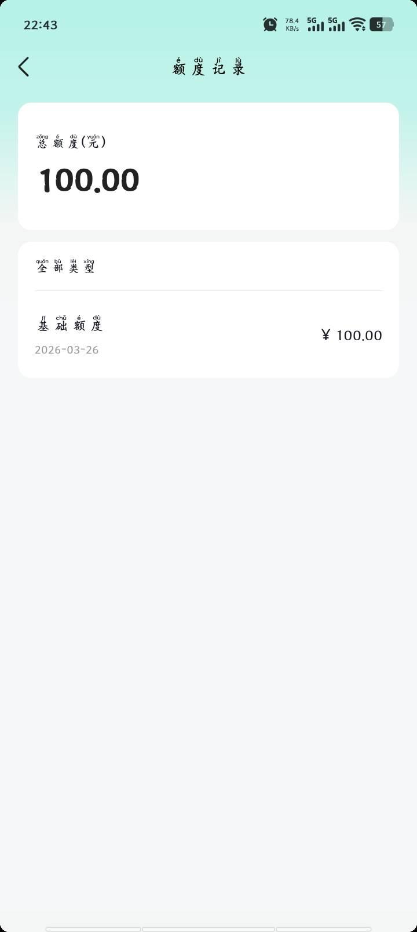Image resolution: width=417 pixels, height=932 pixels.
Task: Tap the right segment of bottom bar
Action: point(323,929)
